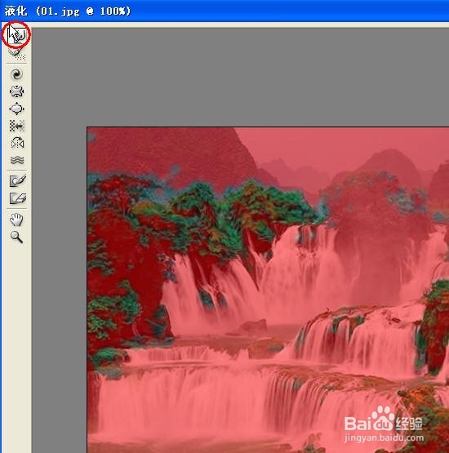
Task: Select the Reconstruct tool
Action: coord(17,54)
